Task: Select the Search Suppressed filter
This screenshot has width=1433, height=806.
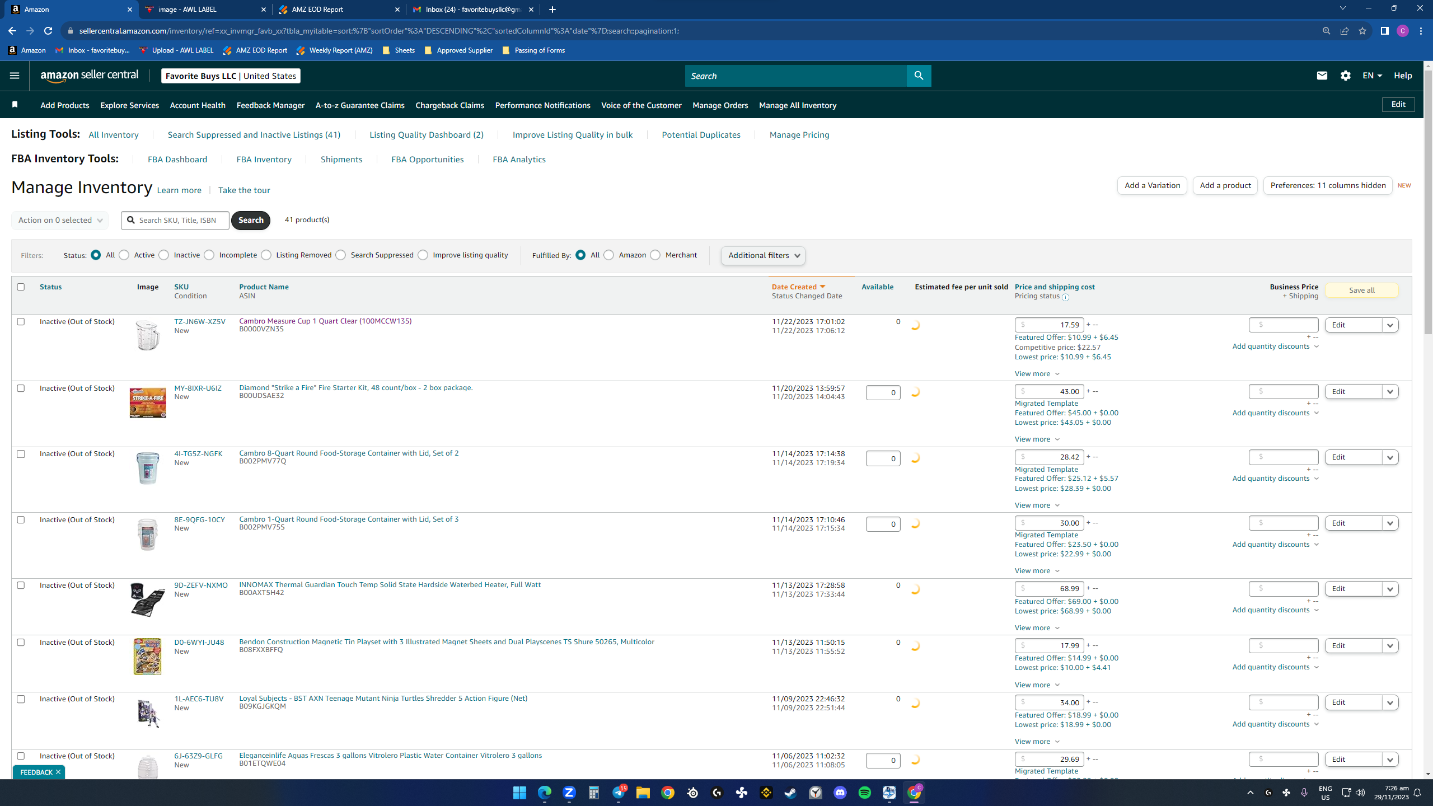Action: pyautogui.click(x=340, y=255)
